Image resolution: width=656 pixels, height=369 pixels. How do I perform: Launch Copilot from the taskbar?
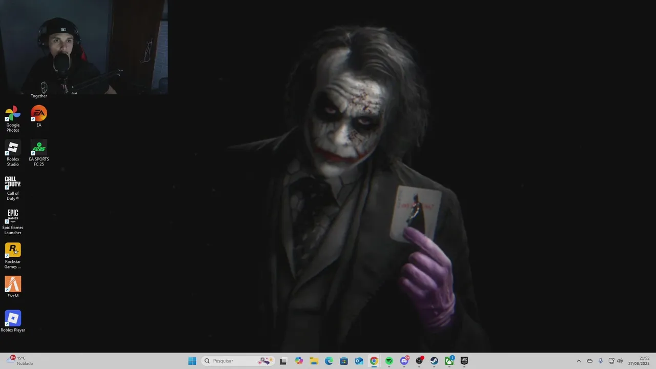click(x=299, y=361)
